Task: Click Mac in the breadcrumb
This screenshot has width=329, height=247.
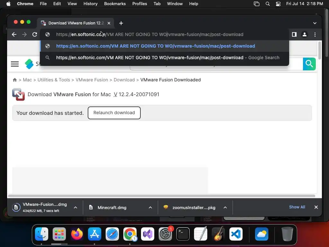Action: click(x=27, y=80)
